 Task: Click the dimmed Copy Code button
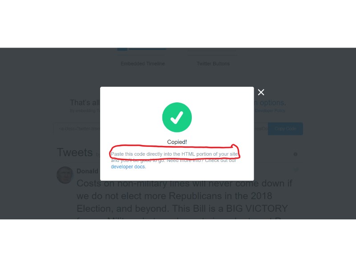click(x=285, y=129)
